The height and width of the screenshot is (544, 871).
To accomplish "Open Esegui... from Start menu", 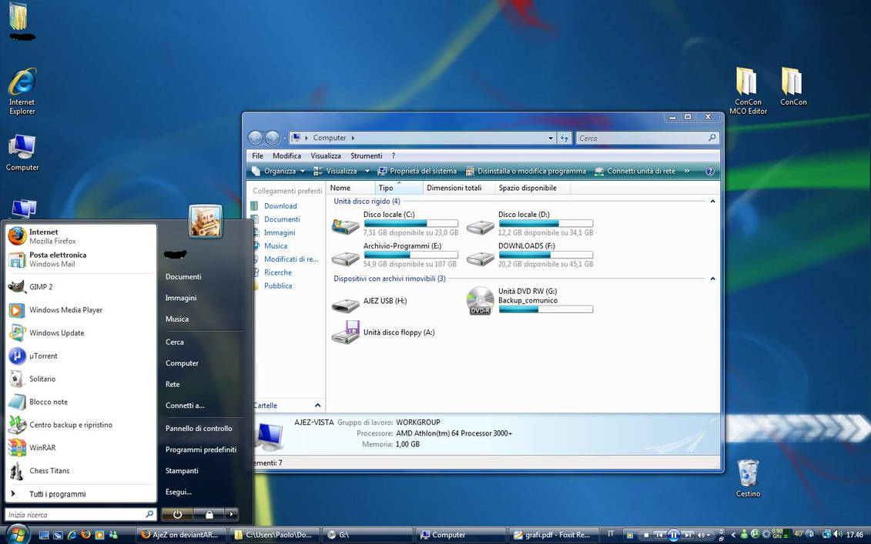I will pos(179,492).
